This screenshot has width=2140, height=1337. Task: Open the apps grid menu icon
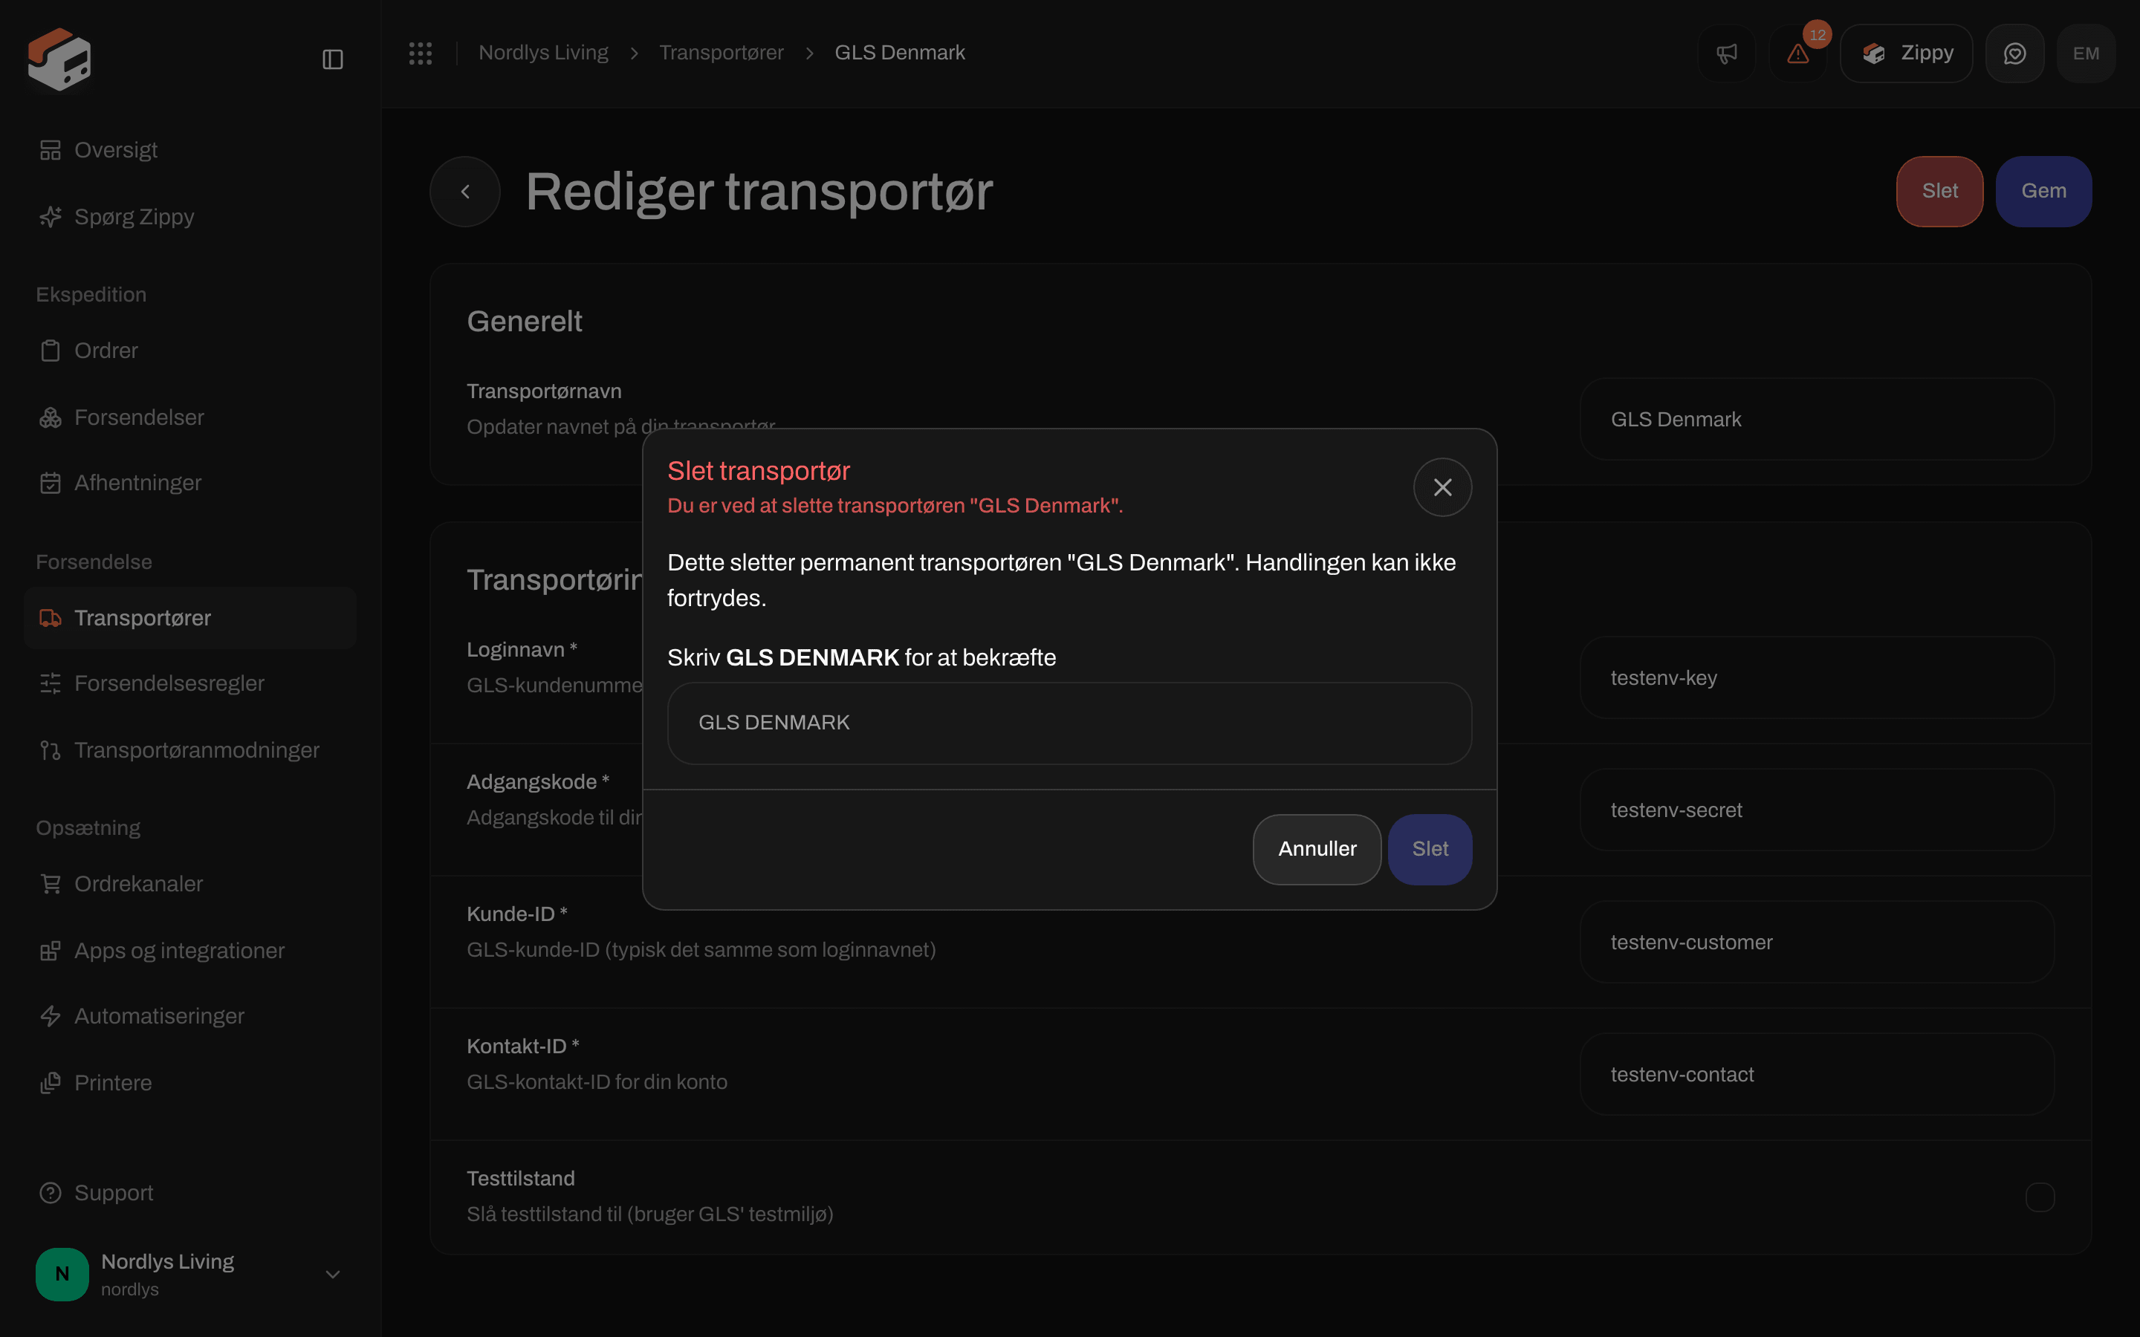point(421,53)
